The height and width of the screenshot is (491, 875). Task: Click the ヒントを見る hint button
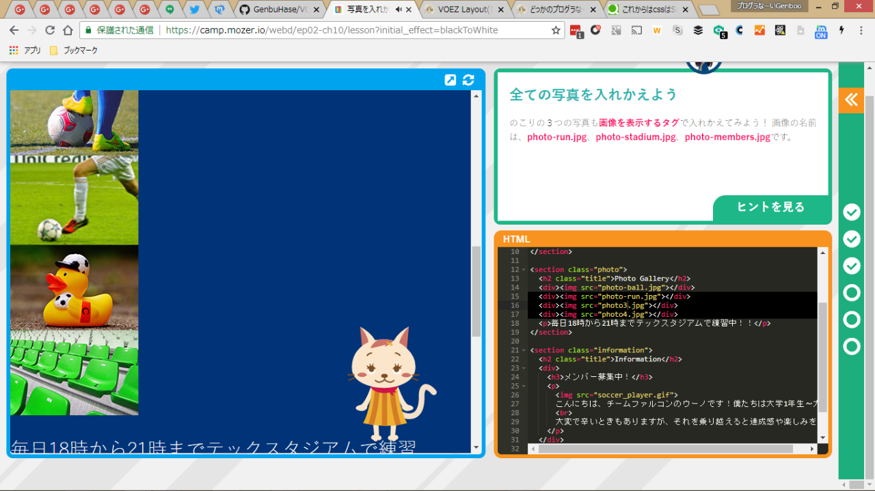coord(770,208)
